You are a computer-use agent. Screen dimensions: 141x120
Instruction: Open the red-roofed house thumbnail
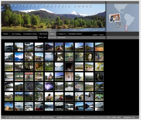pyautogui.click(x=29, y=77)
